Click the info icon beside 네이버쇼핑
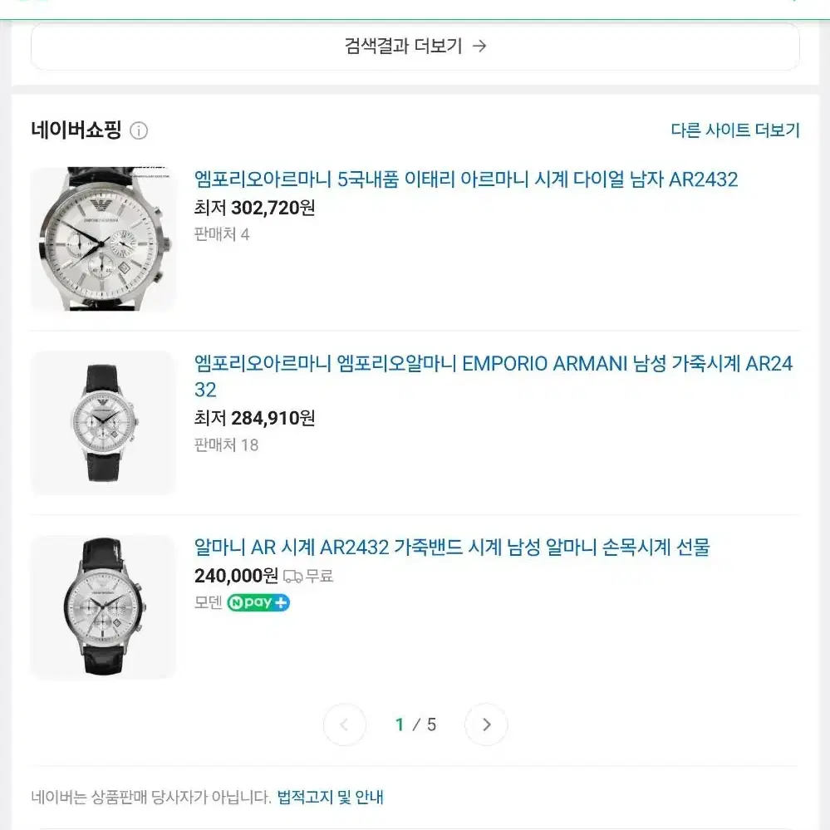The image size is (830, 830). coord(139,130)
